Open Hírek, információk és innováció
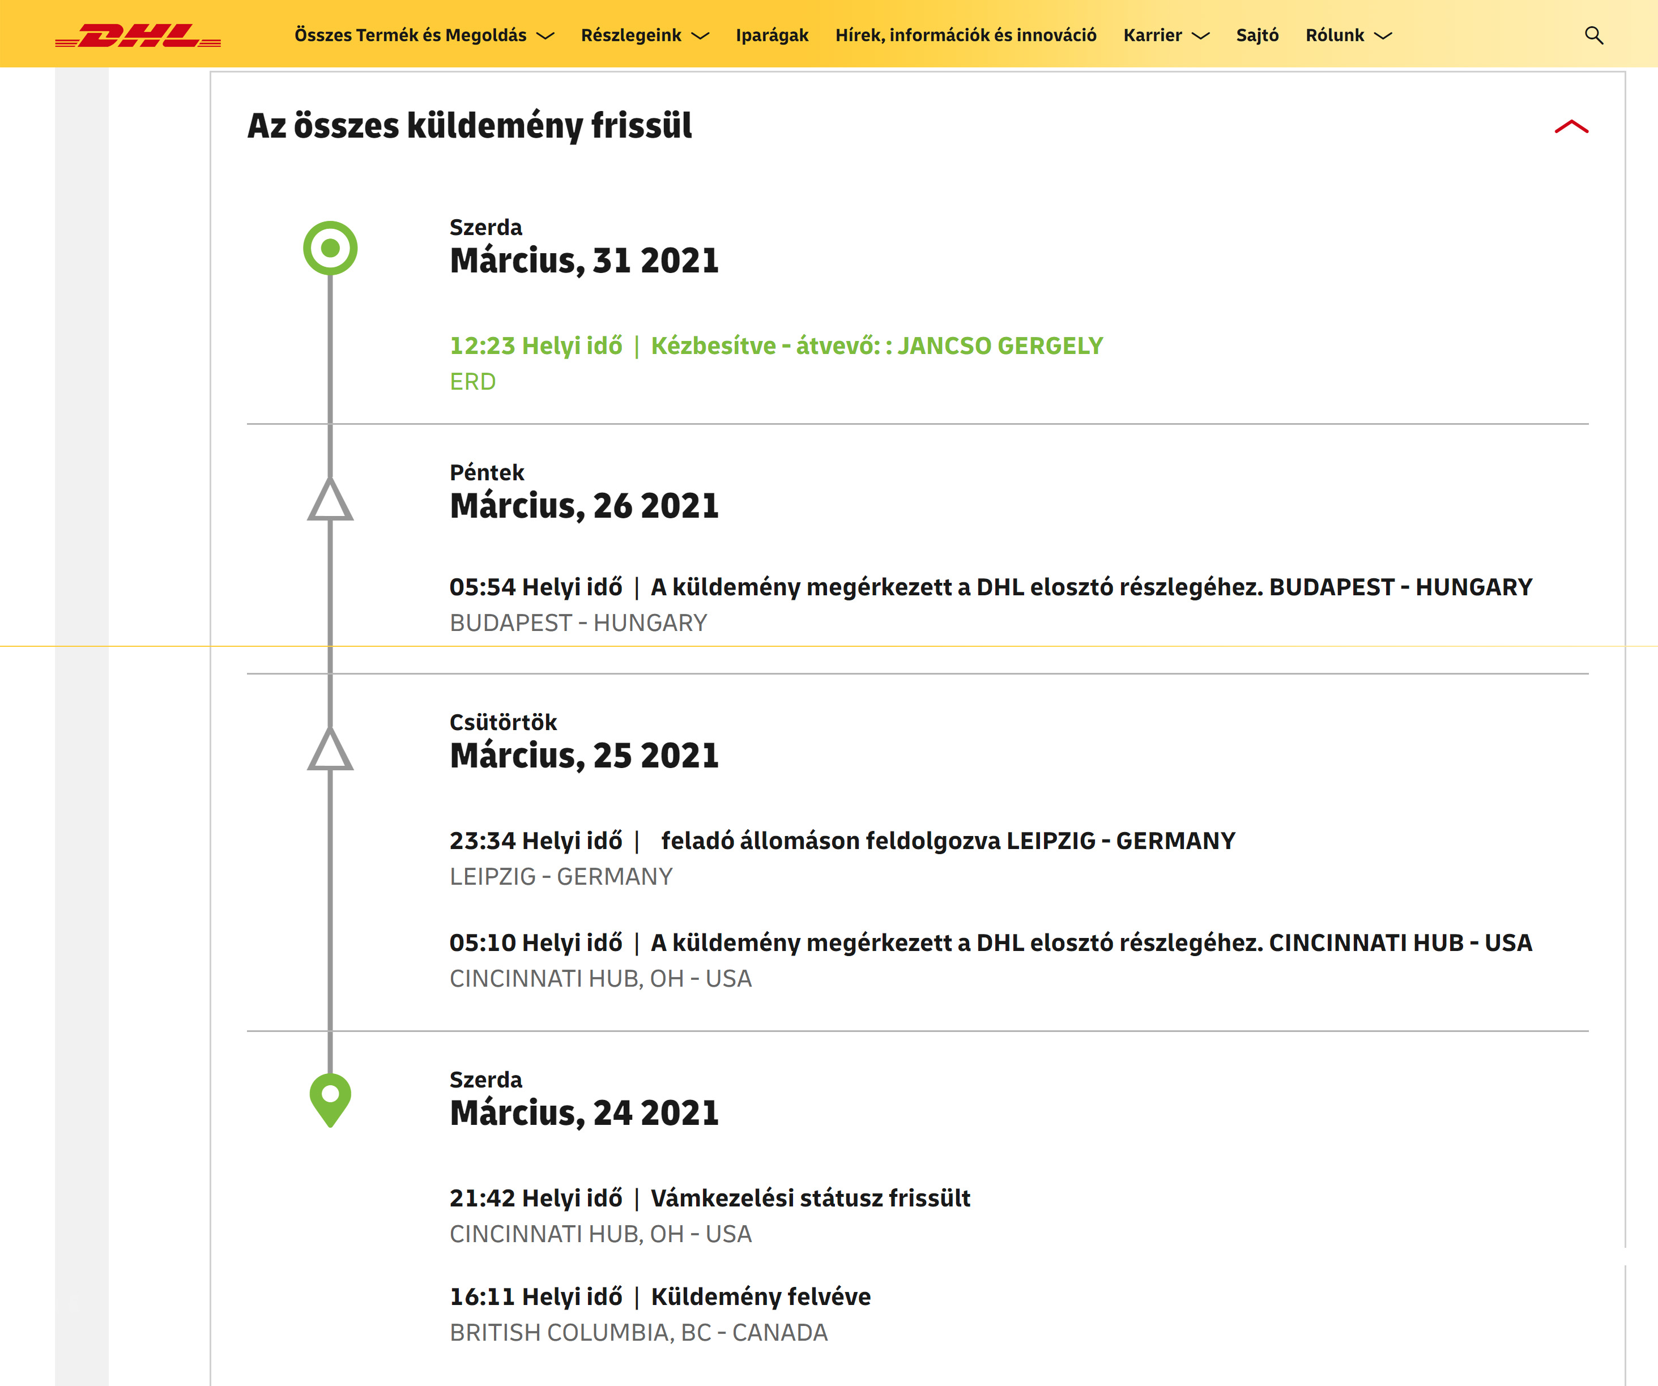1658x1386 pixels. click(966, 36)
